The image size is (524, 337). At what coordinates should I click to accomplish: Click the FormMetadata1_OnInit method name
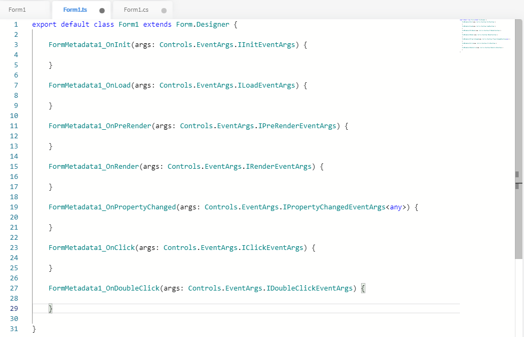[89, 45]
